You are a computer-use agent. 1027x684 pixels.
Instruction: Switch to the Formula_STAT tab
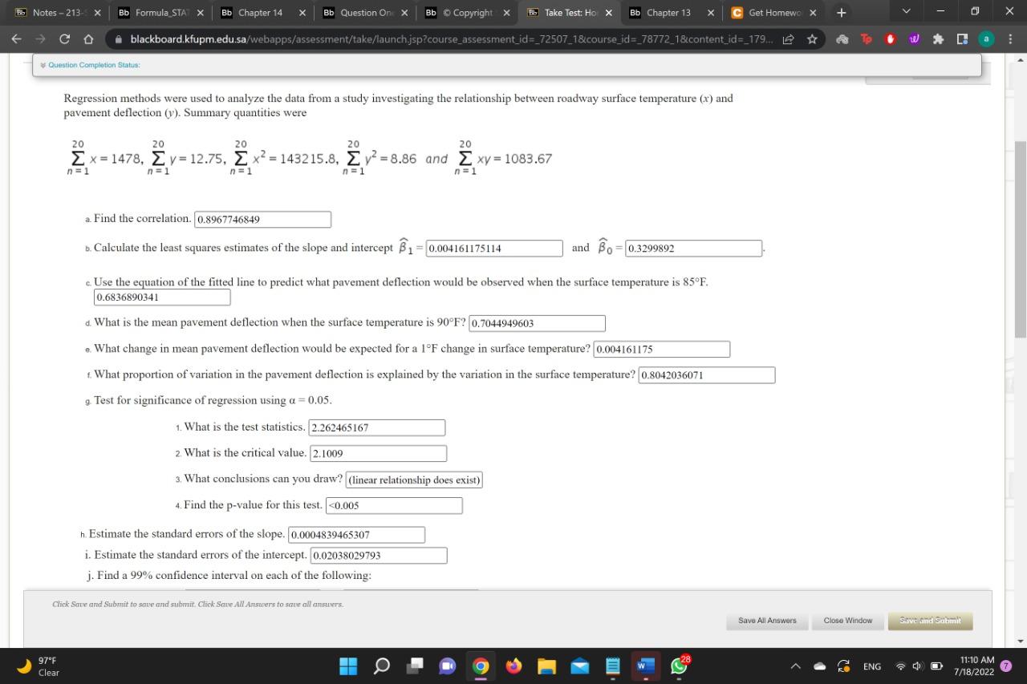click(x=160, y=13)
